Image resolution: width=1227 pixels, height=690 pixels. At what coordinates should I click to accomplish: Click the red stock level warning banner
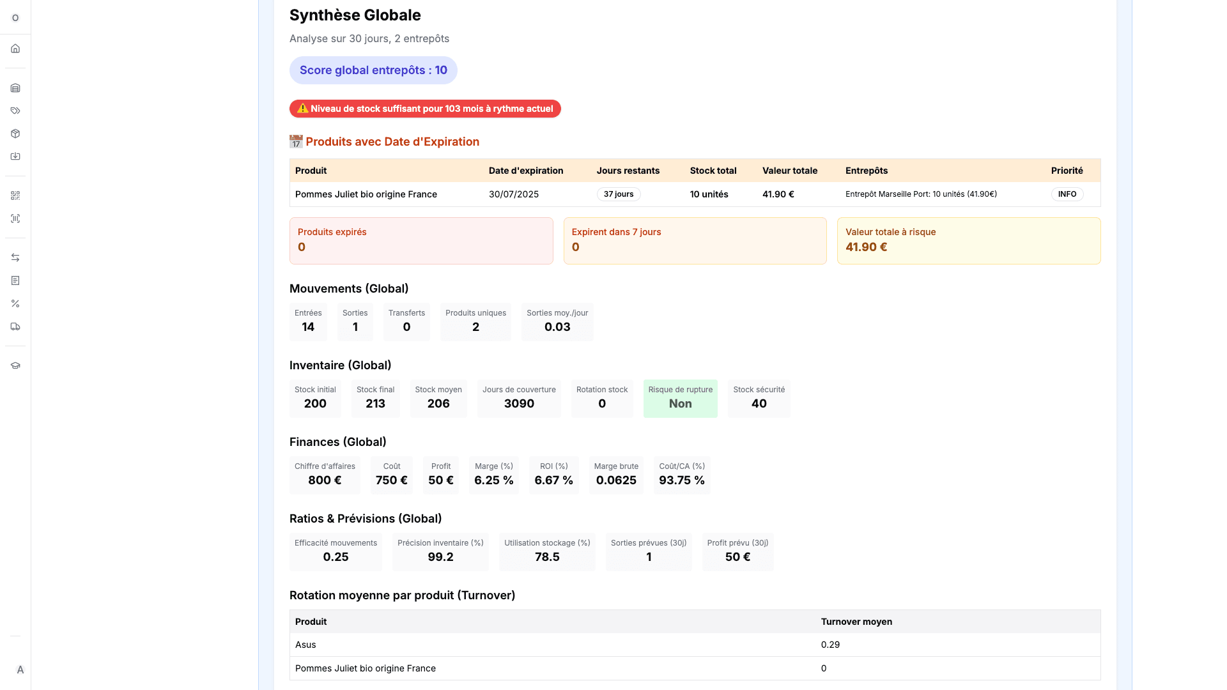click(425, 109)
